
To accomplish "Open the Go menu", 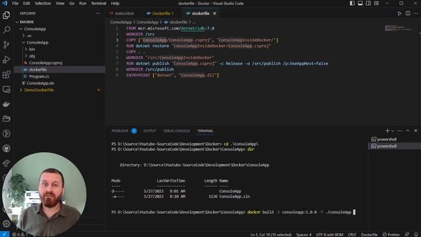I will click(72, 3).
